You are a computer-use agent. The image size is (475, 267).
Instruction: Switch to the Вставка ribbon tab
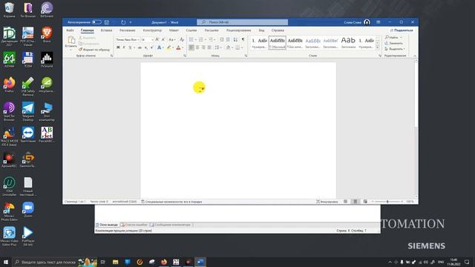click(106, 30)
